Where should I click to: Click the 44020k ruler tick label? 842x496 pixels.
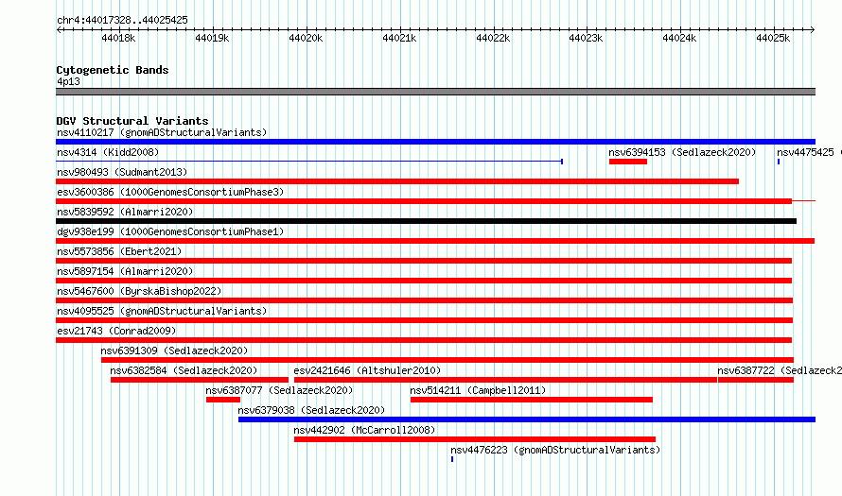tap(306, 38)
